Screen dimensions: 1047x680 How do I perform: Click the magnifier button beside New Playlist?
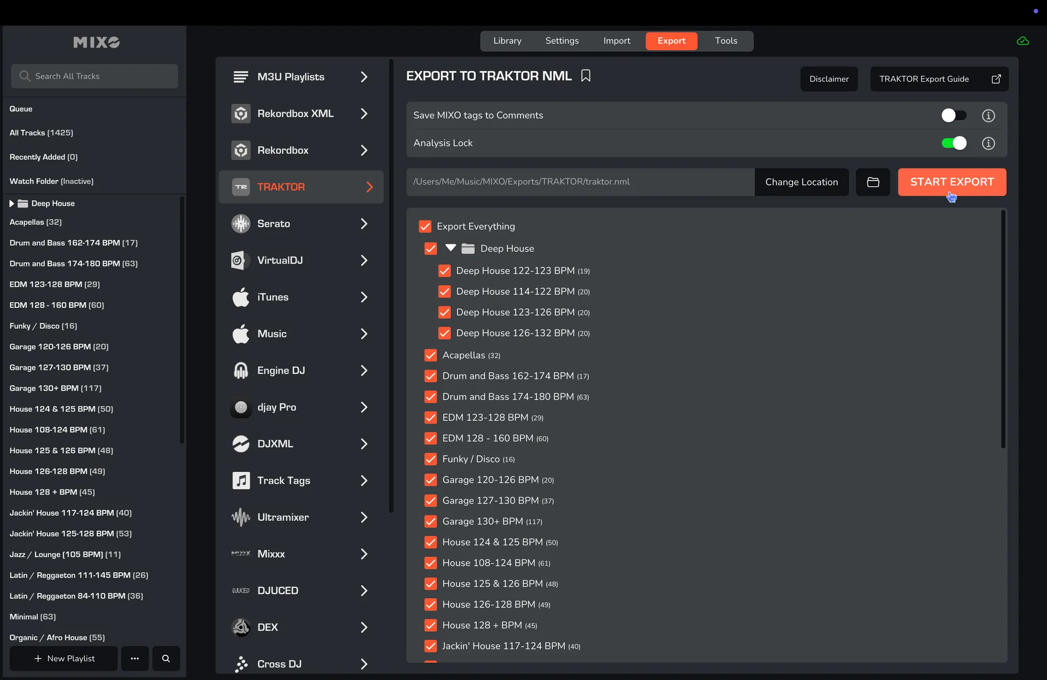click(166, 659)
